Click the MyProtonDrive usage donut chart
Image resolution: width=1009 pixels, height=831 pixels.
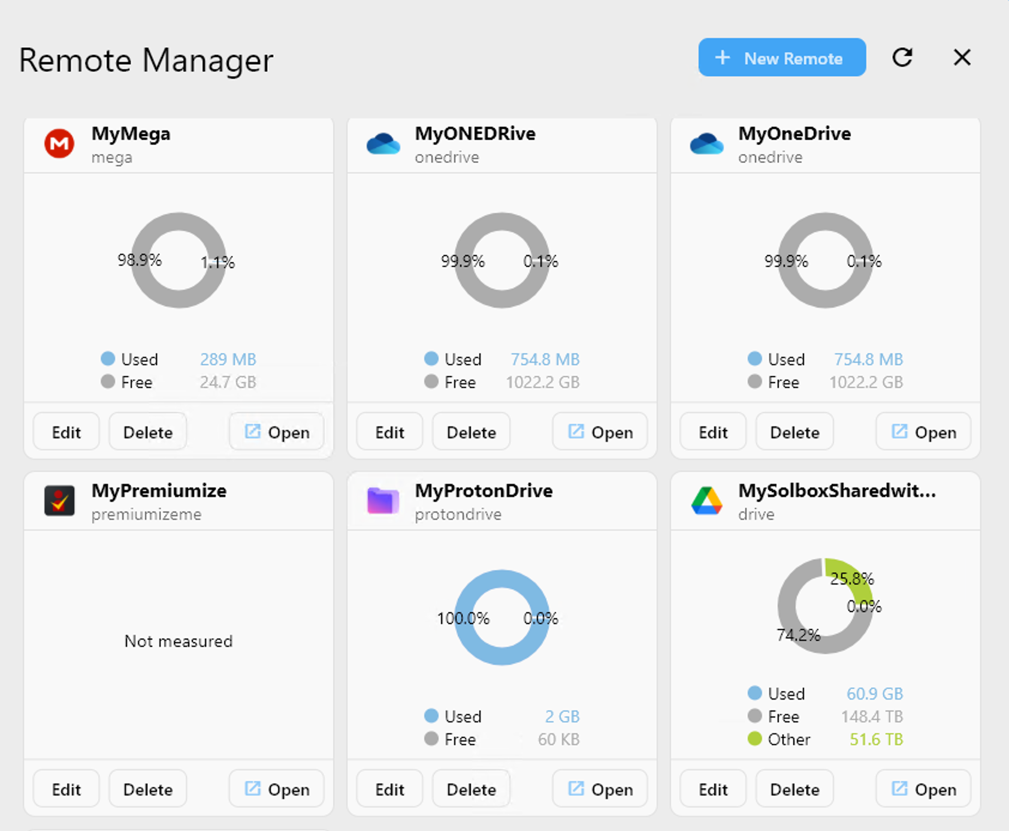point(502,619)
